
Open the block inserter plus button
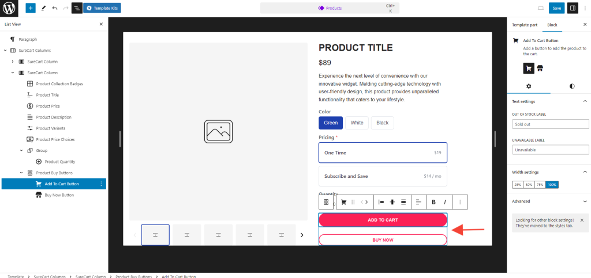31,8
